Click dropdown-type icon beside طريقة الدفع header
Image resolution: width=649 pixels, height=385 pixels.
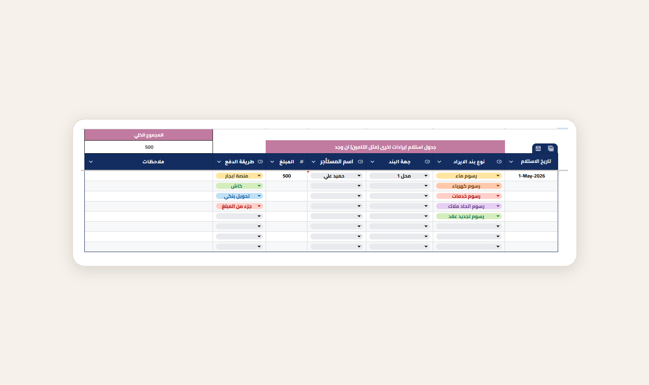[260, 162]
